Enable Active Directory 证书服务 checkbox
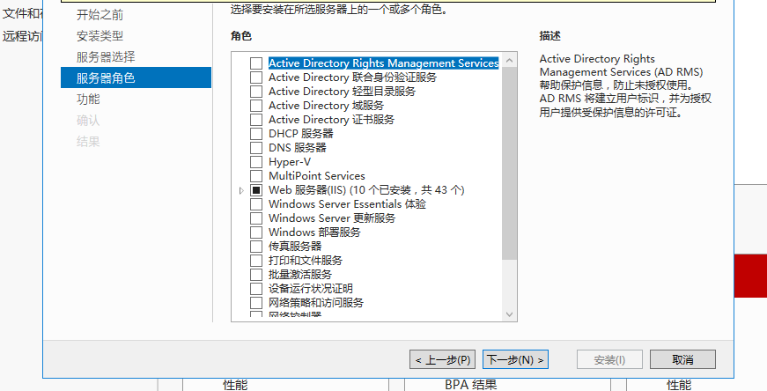 pyautogui.click(x=256, y=120)
